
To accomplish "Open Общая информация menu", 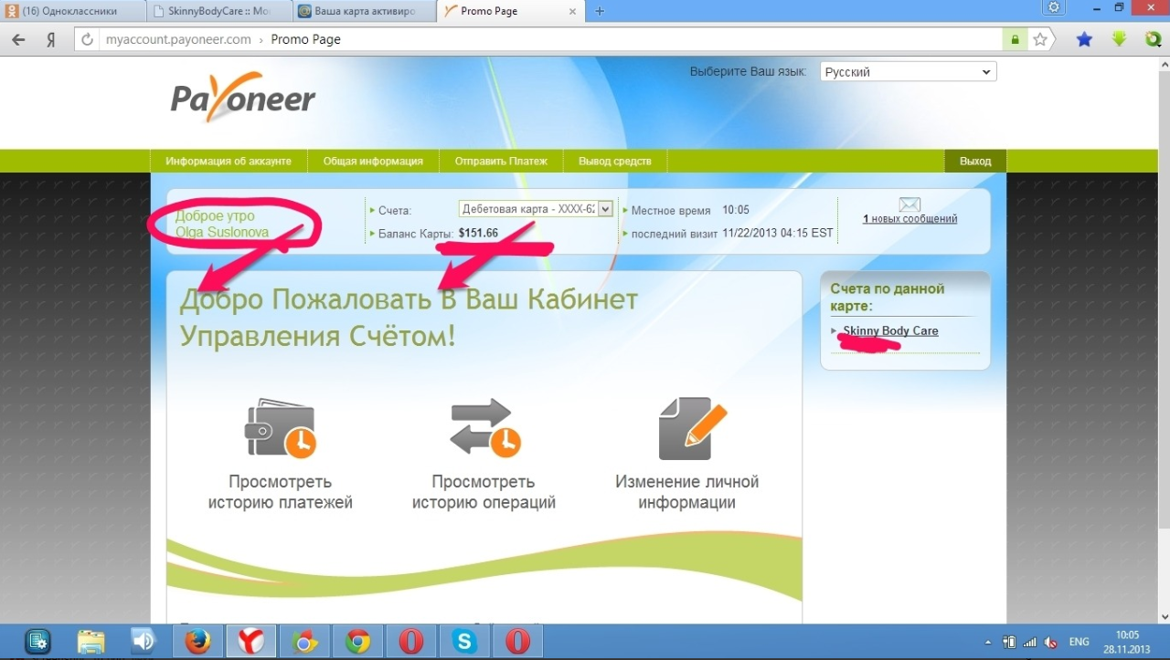I will [x=373, y=161].
